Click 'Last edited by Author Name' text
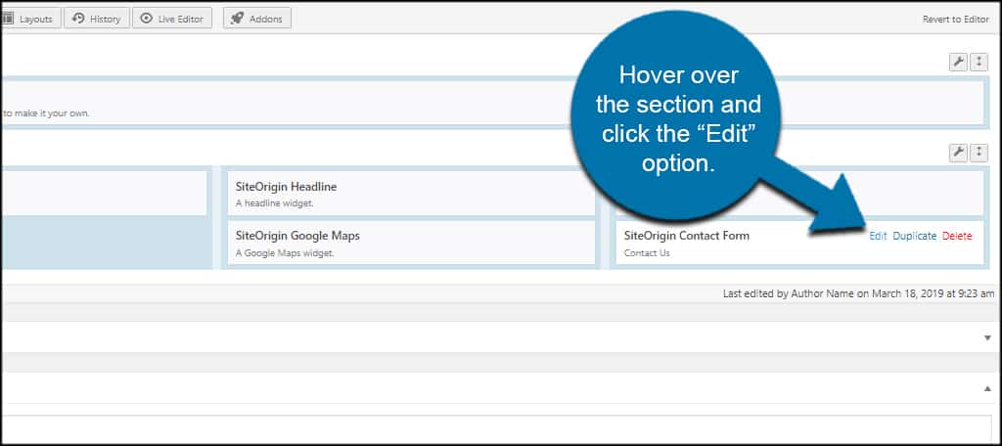This screenshot has width=1002, height=446. pos(788,294)
